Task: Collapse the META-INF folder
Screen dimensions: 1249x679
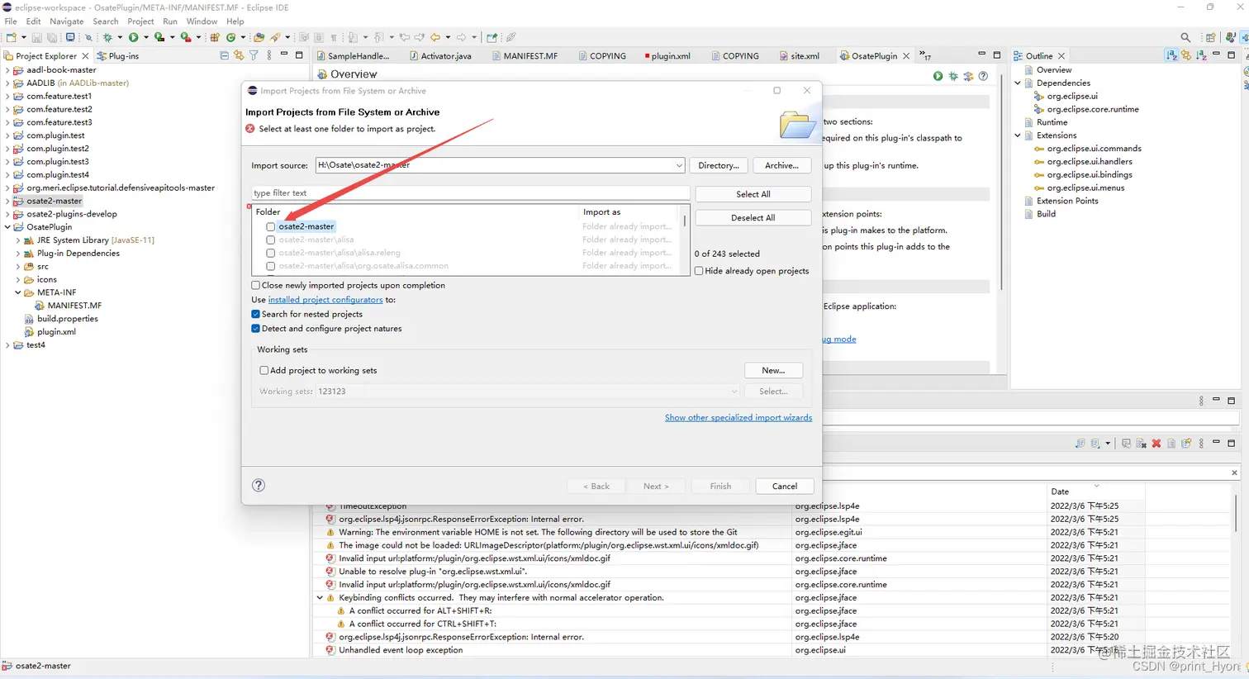Action: coord(18,292)
